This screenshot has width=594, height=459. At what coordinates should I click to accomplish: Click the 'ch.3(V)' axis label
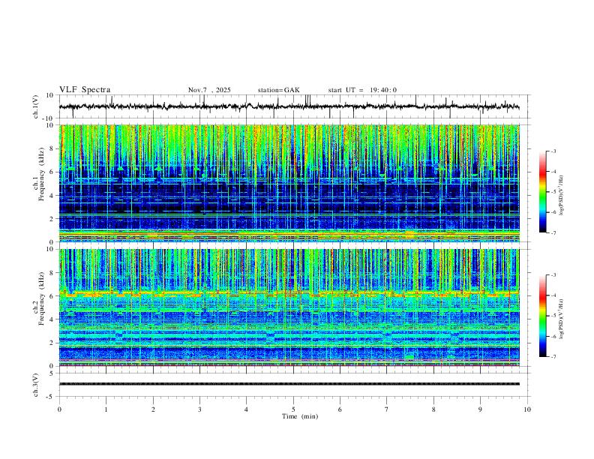[36, 385]
